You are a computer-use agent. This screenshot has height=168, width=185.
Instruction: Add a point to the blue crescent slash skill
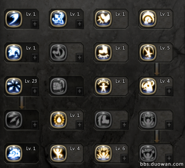[x=35, y=24]
